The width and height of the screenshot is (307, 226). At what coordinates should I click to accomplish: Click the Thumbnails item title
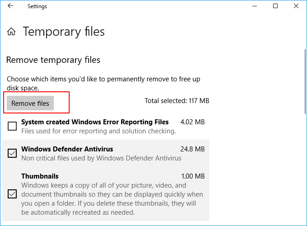[40, 176]
